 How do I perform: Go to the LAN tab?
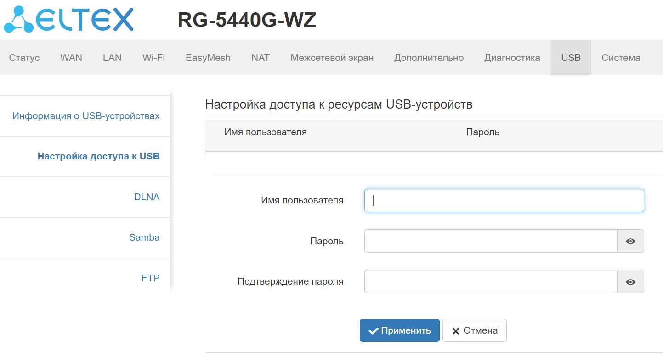point(112,58)
